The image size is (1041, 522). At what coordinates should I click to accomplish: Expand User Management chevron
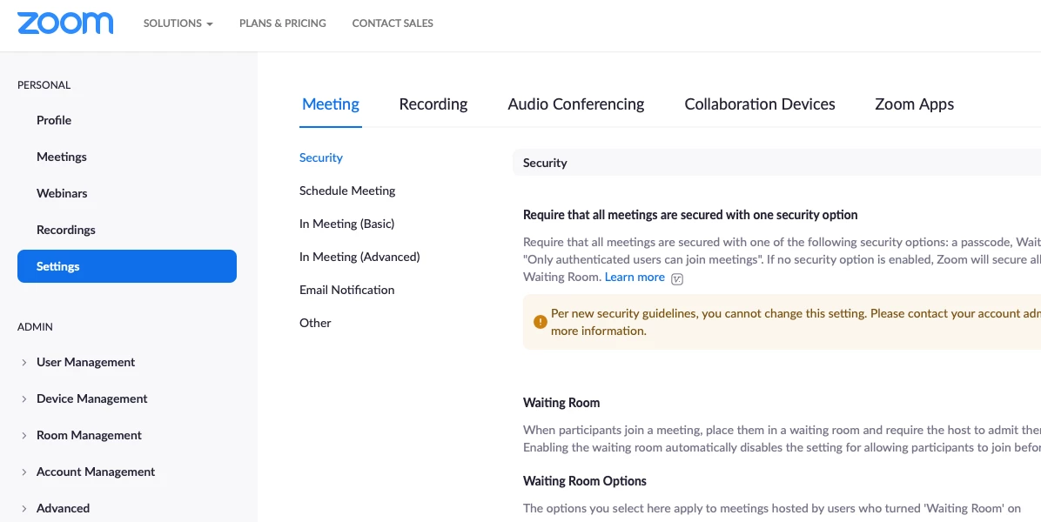coord(24,362)
